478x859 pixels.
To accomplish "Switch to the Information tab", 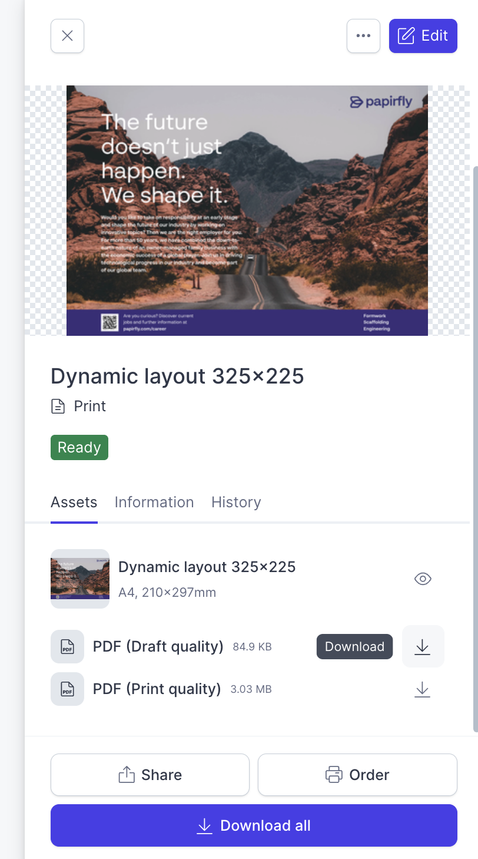I will coord(154,502).
